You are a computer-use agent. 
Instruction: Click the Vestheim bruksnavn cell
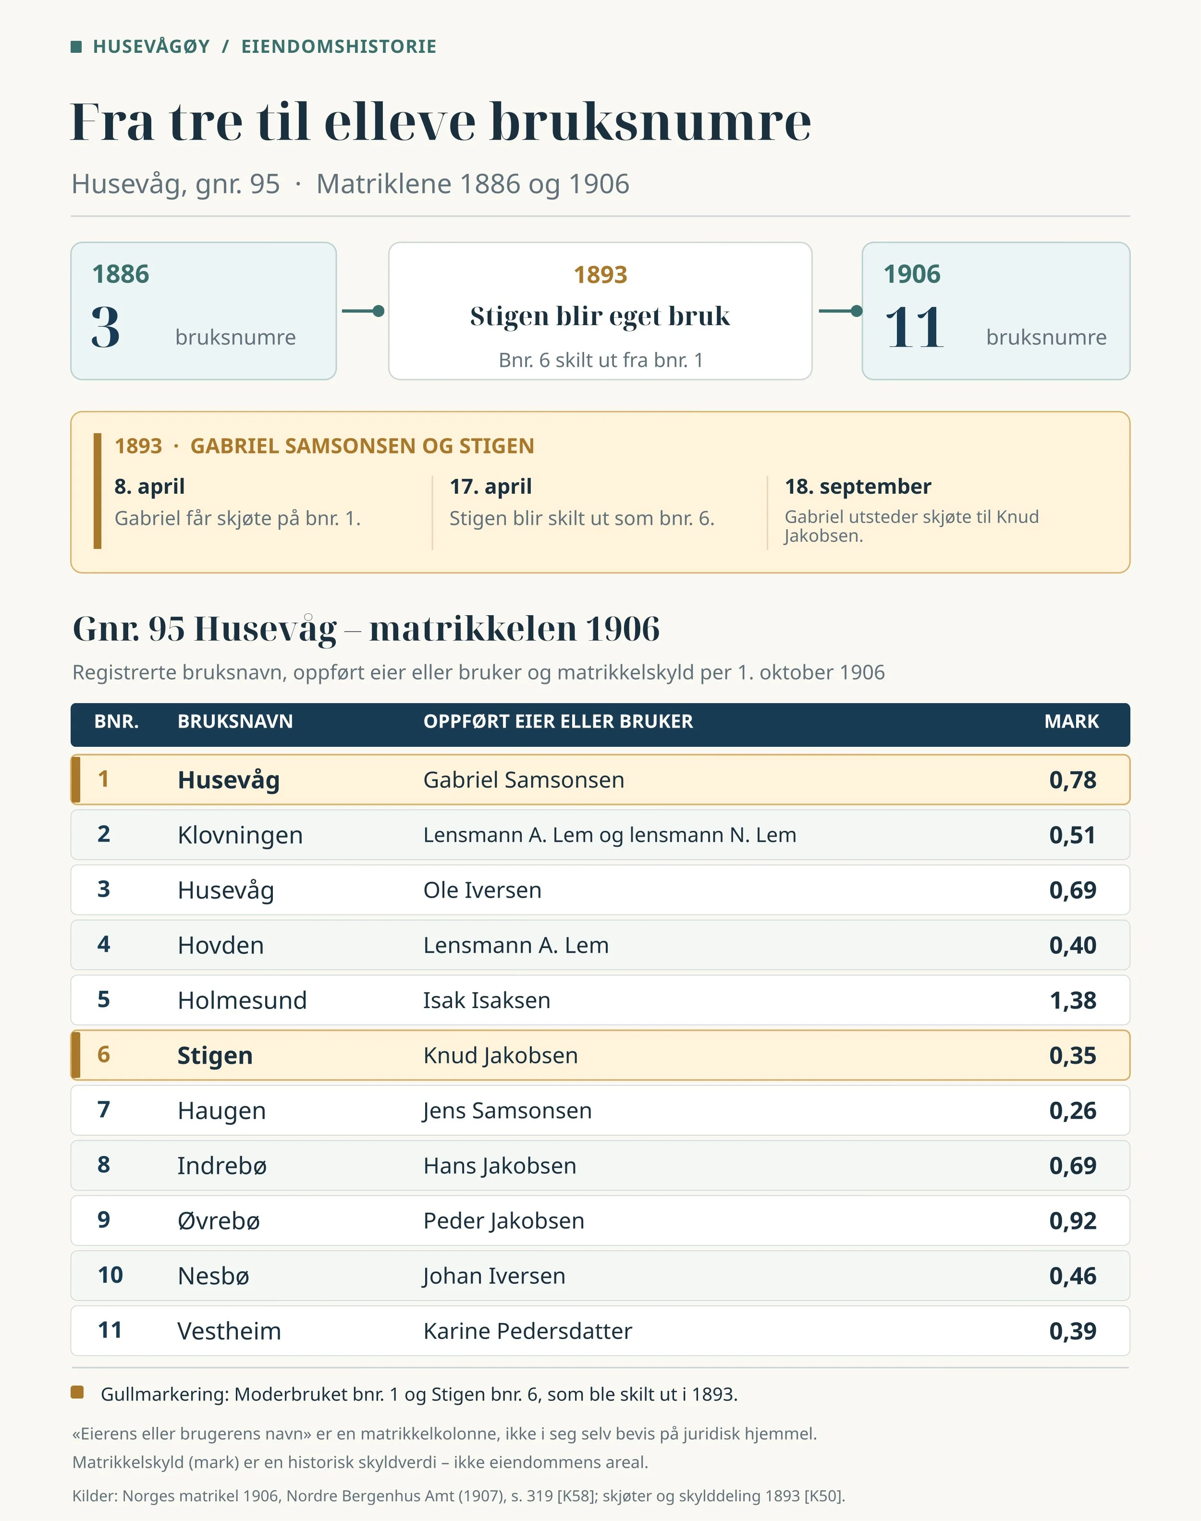[229, 1331]
